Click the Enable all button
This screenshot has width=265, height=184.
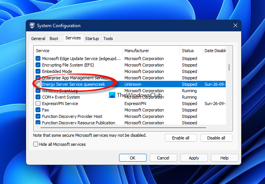tap(181, 138)
